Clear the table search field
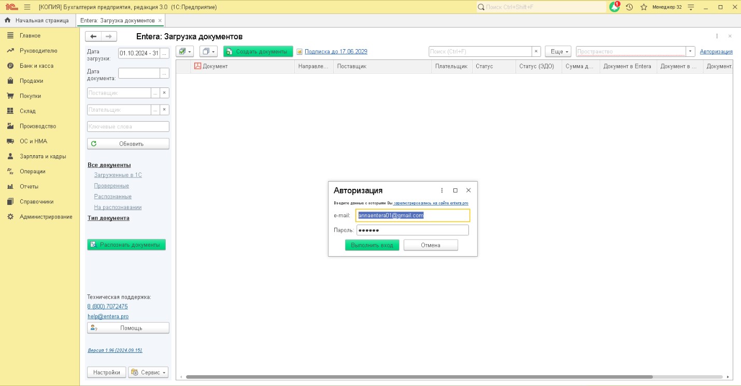 (536, 52)
